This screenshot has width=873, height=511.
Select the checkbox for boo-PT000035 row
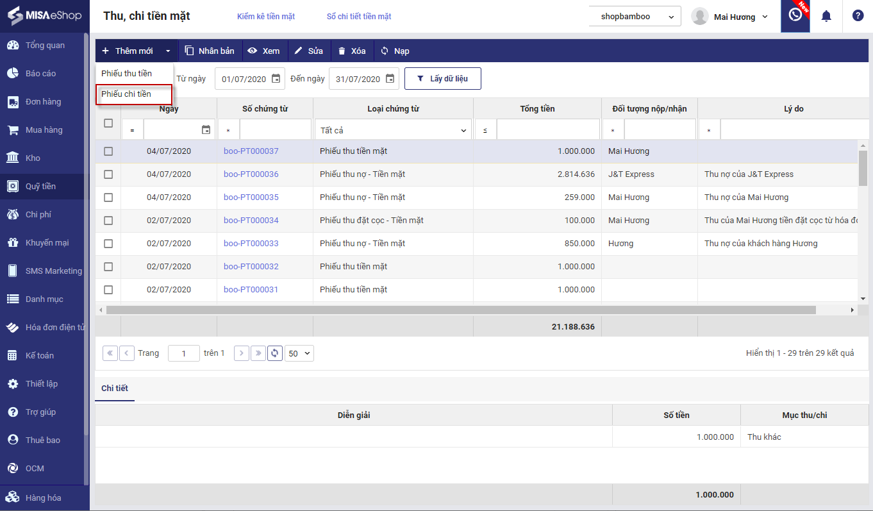coord(108,197)
